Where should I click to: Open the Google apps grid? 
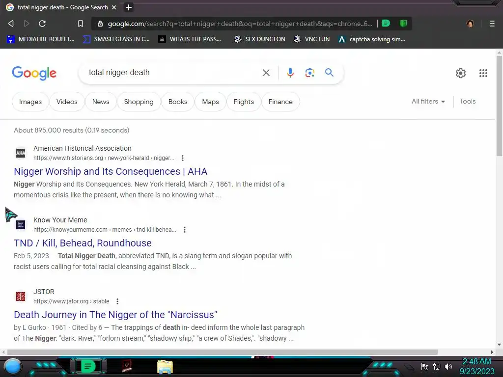coord(483,73)
